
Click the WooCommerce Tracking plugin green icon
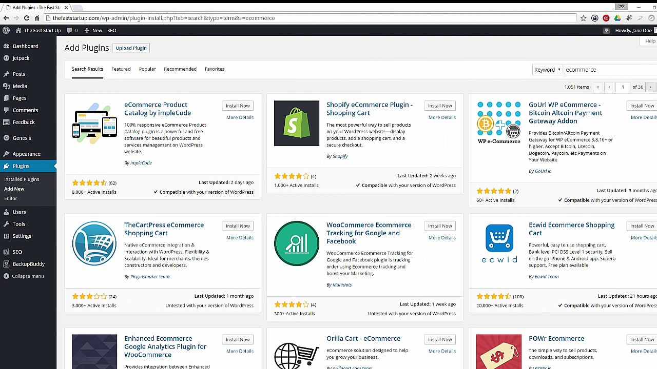296,243
